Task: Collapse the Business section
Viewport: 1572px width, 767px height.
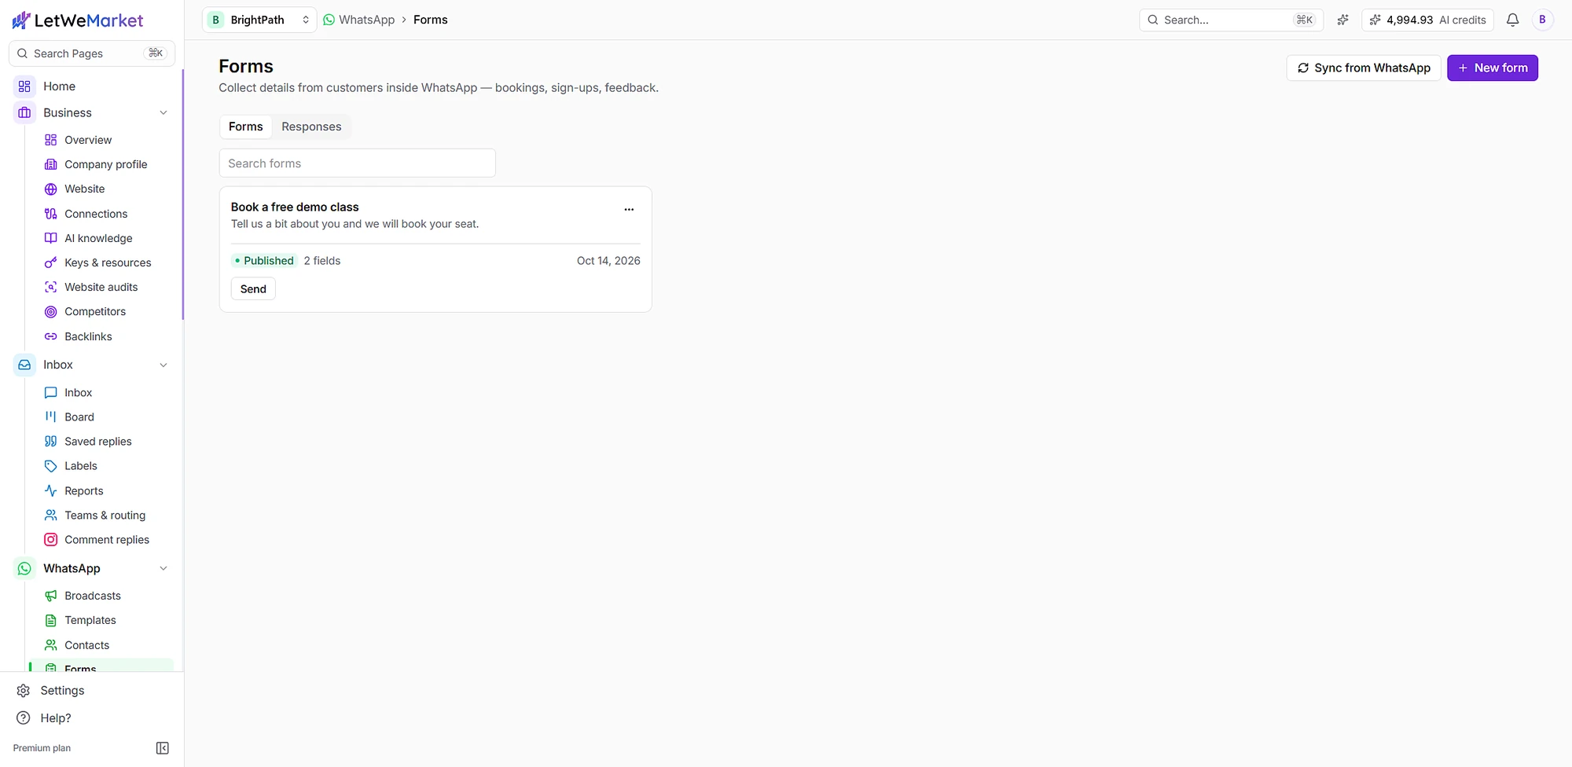Action: [163, 112]
